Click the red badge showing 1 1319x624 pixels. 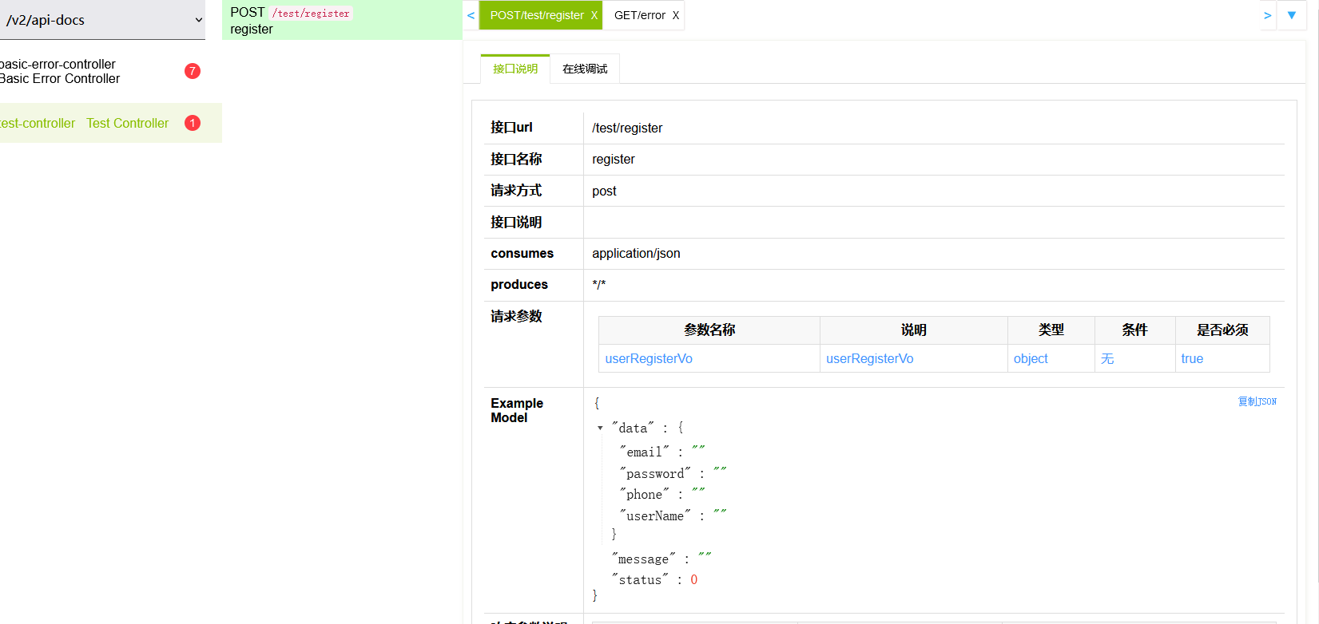point(193,123)
